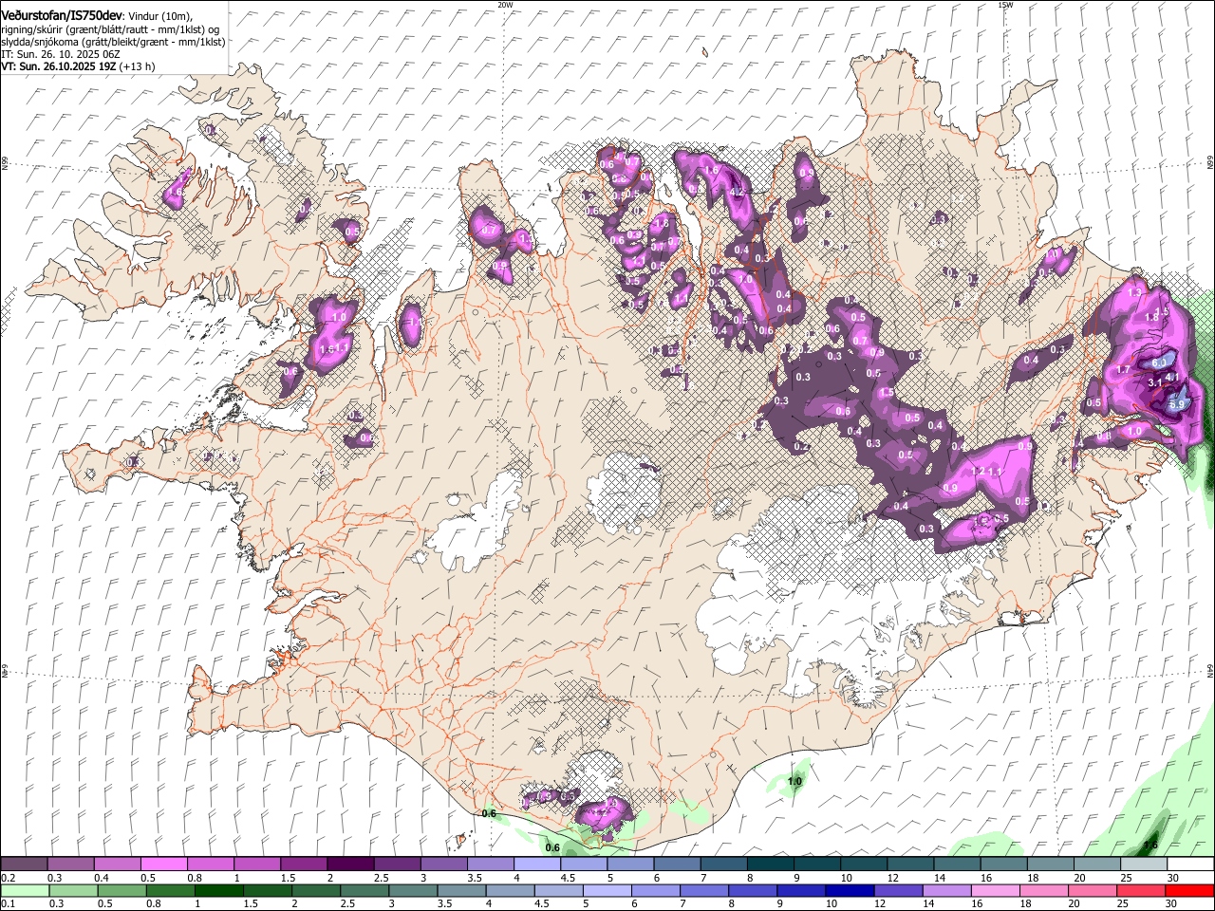
Task: Click the '0.1' label in the rain legend
Action: (x=8, y=905)
